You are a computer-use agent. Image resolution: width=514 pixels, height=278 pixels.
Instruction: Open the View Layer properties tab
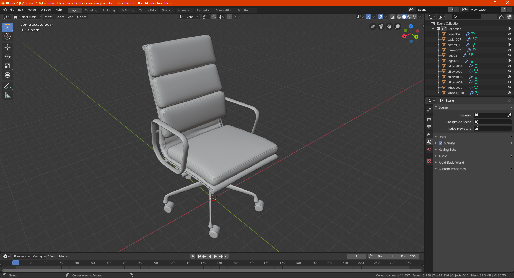tap(429, 134)
